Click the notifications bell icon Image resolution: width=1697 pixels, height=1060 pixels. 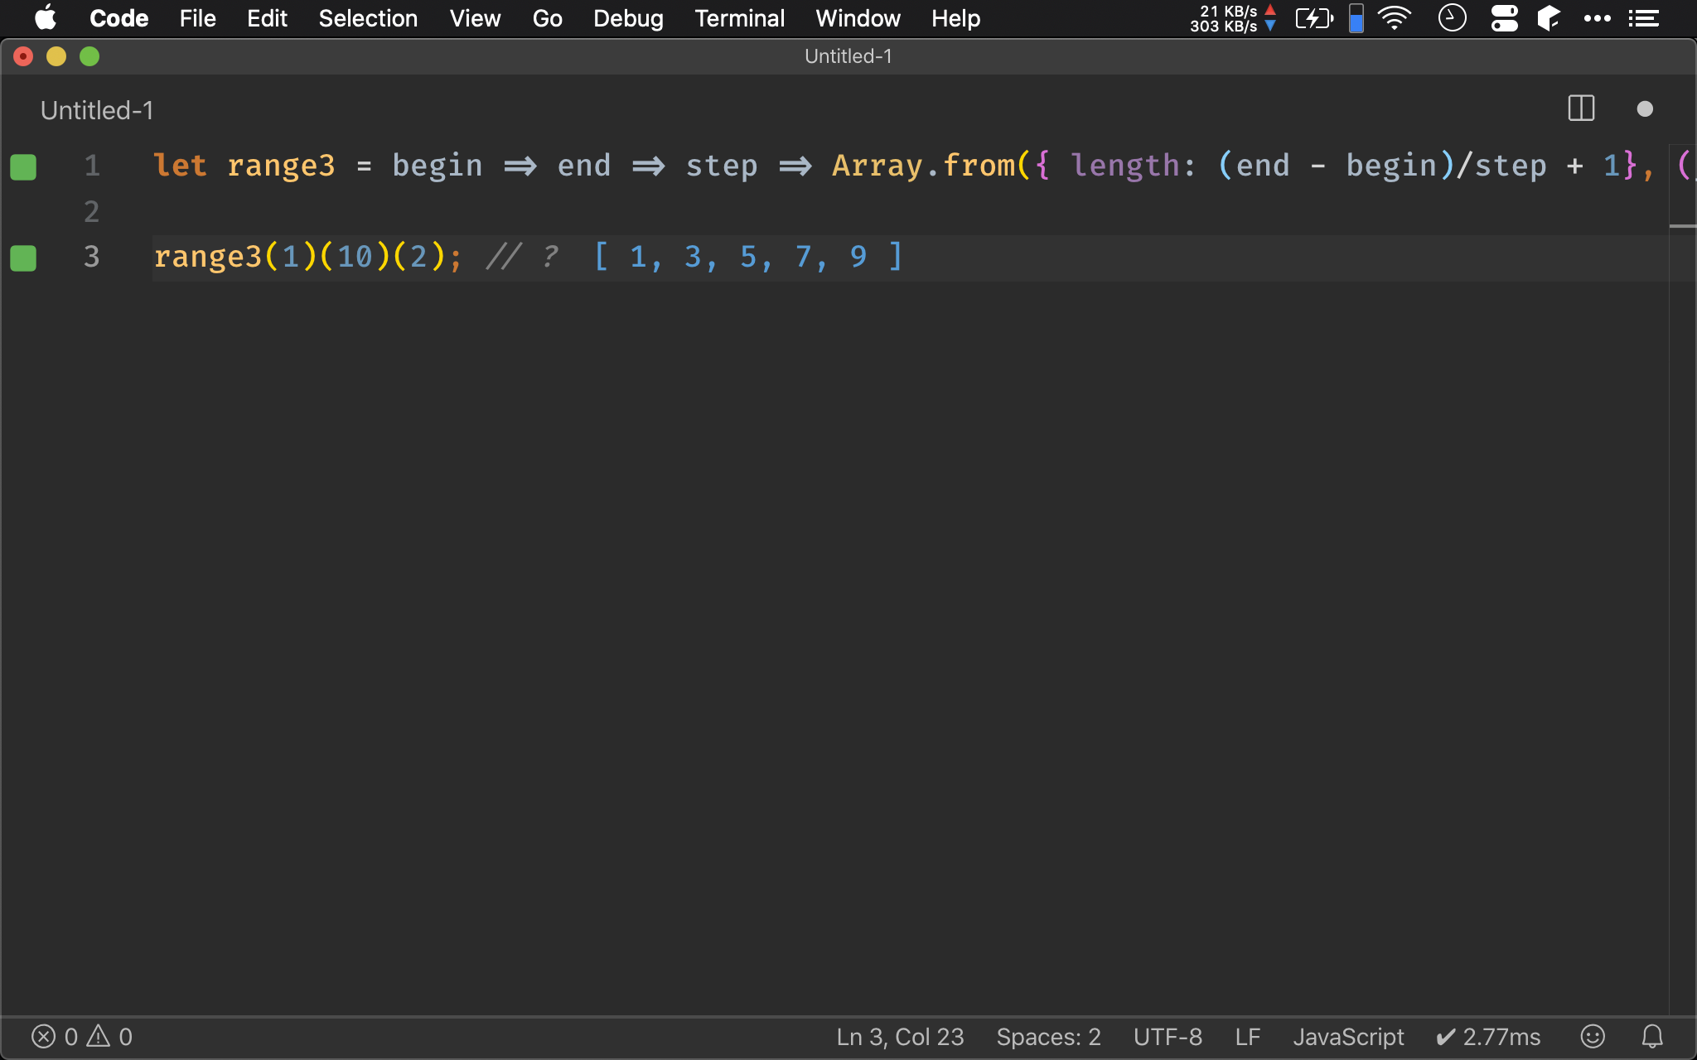pos(1652,1037)
